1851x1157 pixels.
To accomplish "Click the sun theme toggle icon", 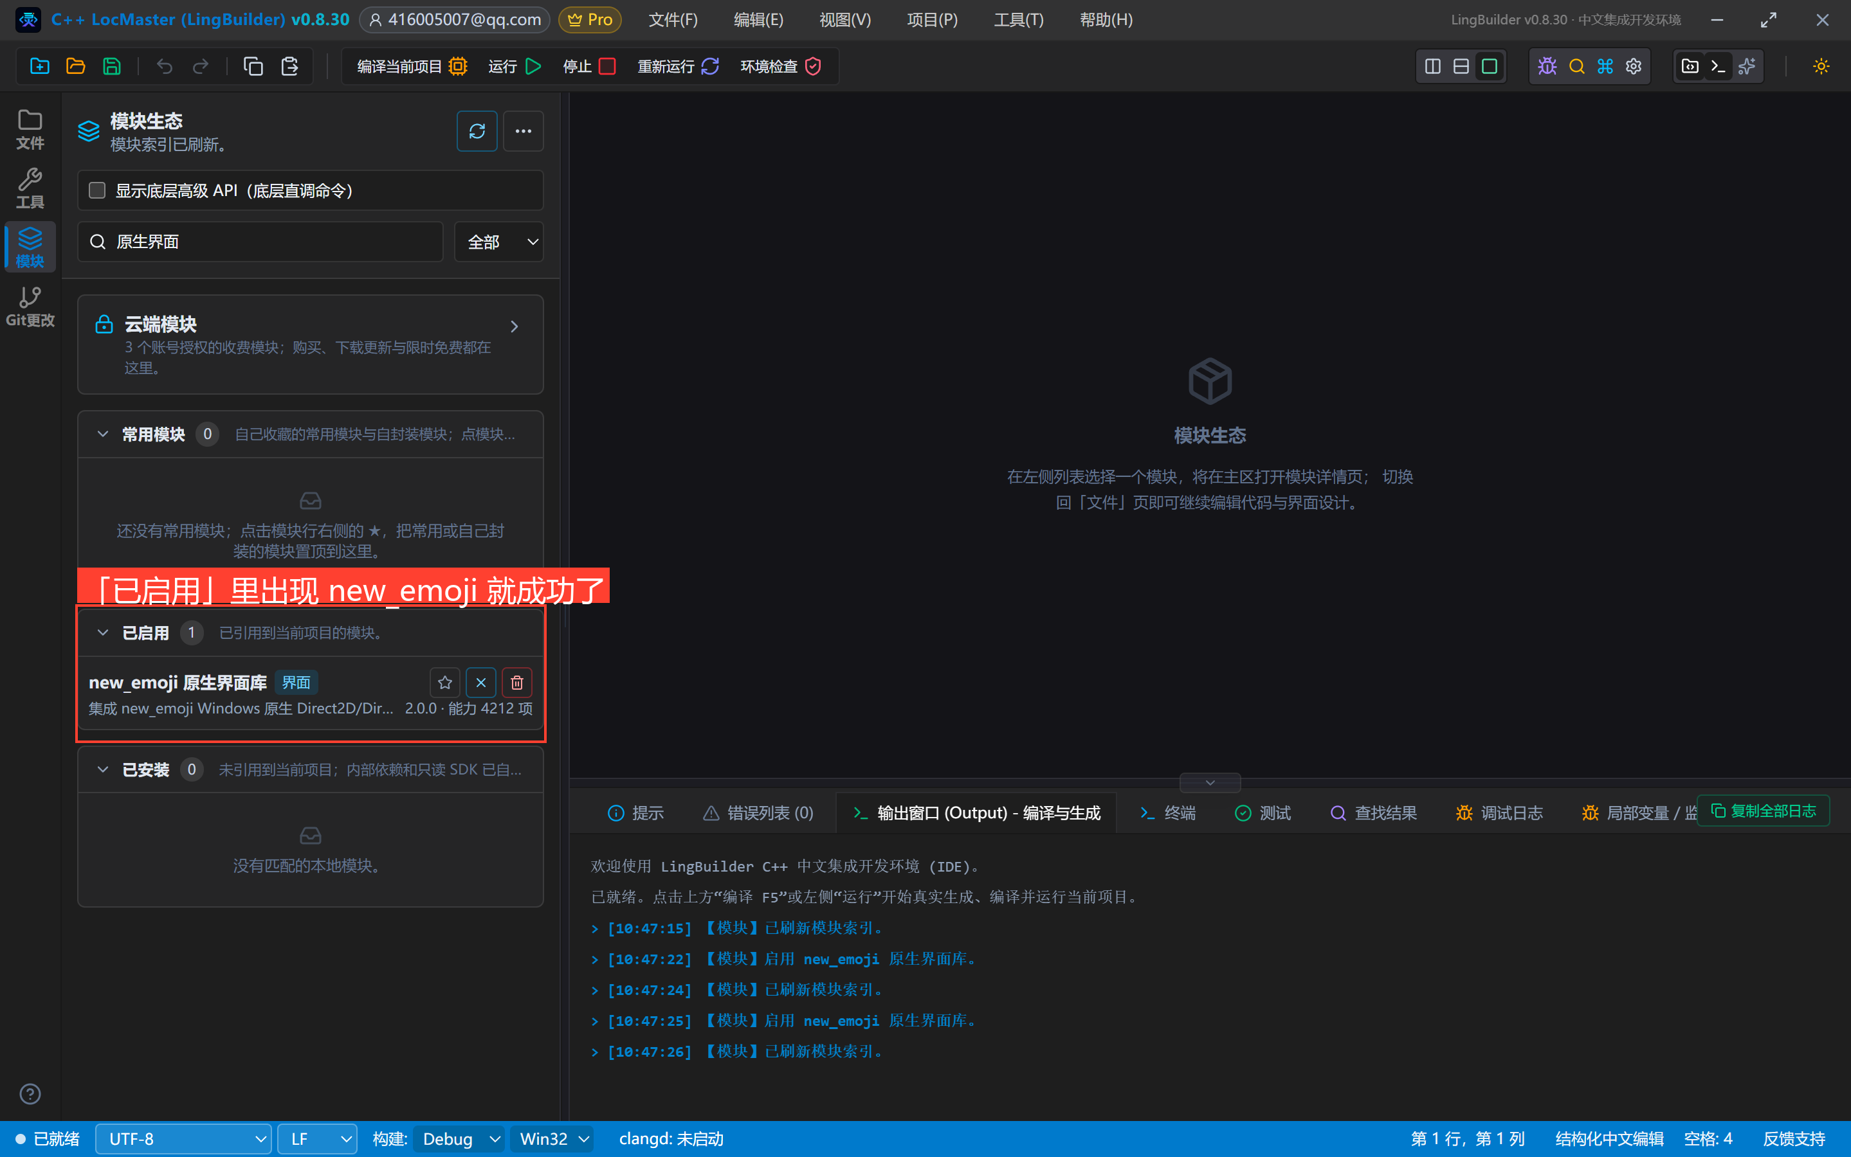I will point(1820,67).
